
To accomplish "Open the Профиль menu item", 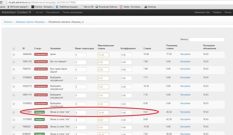I will pos(217,12).
